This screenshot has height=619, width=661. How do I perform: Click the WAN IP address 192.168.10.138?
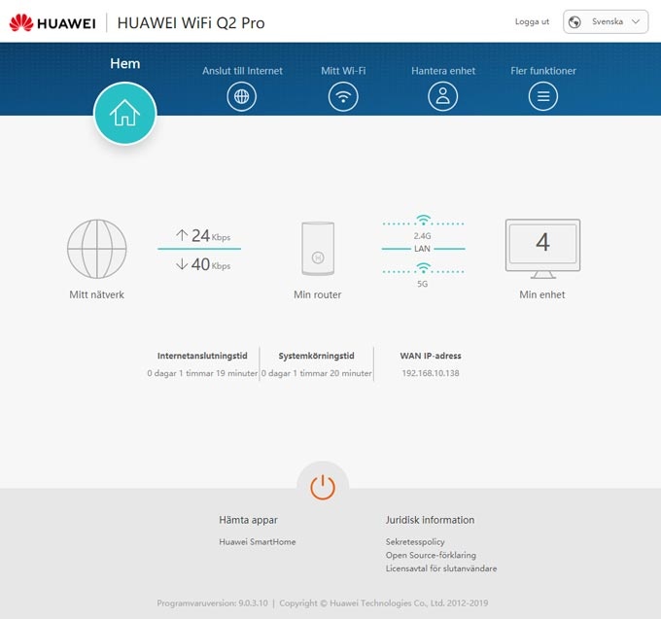tap(431, 373)
